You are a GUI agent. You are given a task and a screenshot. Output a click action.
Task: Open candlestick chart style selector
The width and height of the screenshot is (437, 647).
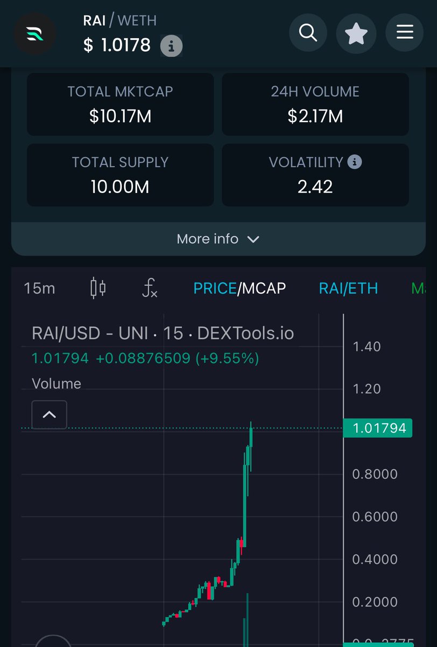coord(97,288)
